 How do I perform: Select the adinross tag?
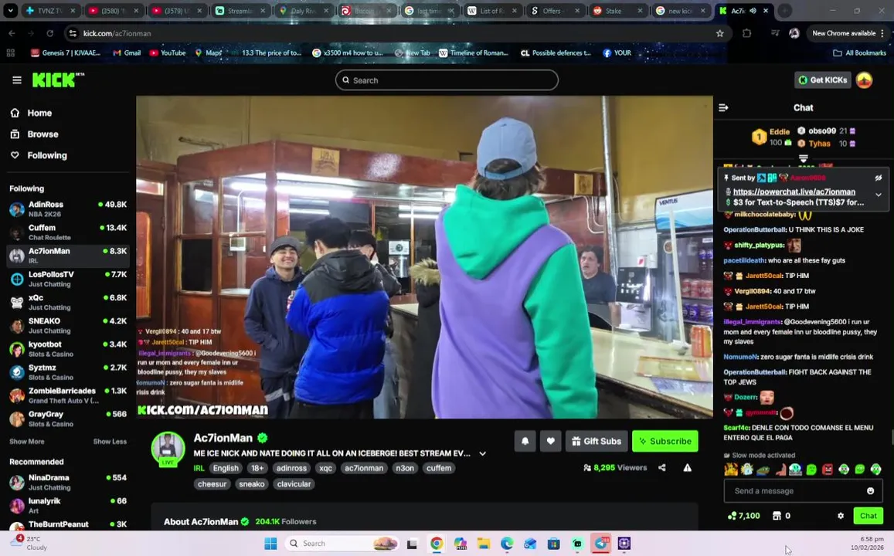[x=291, y=468]
